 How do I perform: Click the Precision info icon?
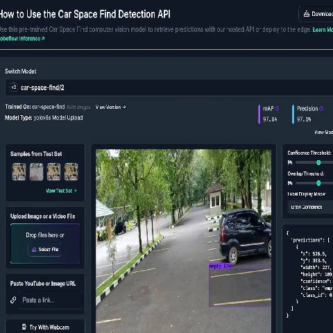[x=321, y=108]
